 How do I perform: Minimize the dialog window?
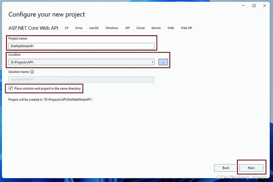243,6
